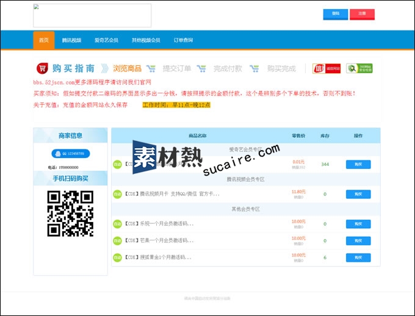The height and width of the screenshot is (316, 415).
Task: Click 购买 for 搜狐黄金 activation code
Action: [358, 257]
